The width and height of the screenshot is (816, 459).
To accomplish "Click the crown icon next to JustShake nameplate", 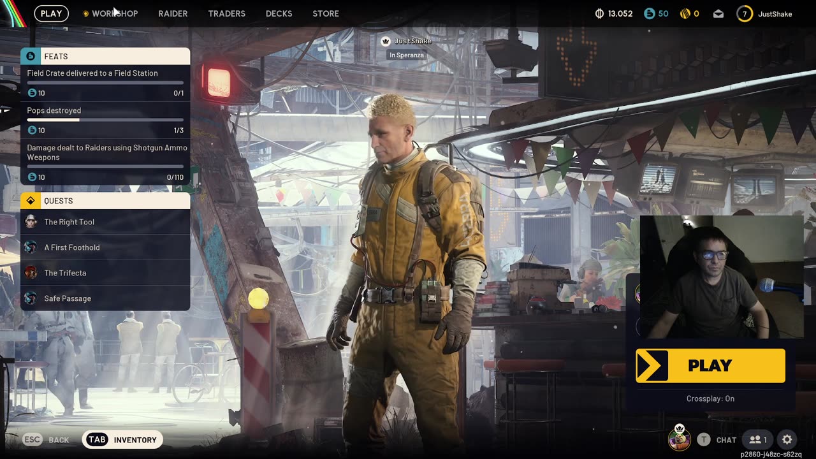I will pos(386,41).
